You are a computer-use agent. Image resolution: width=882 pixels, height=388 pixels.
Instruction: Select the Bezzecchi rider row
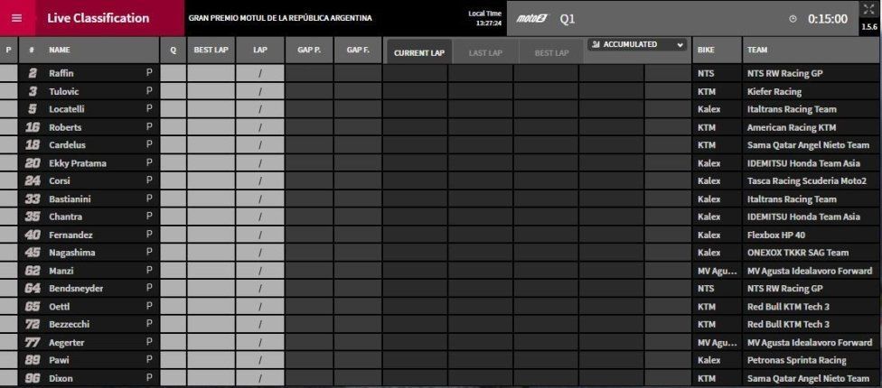[439, 324]
